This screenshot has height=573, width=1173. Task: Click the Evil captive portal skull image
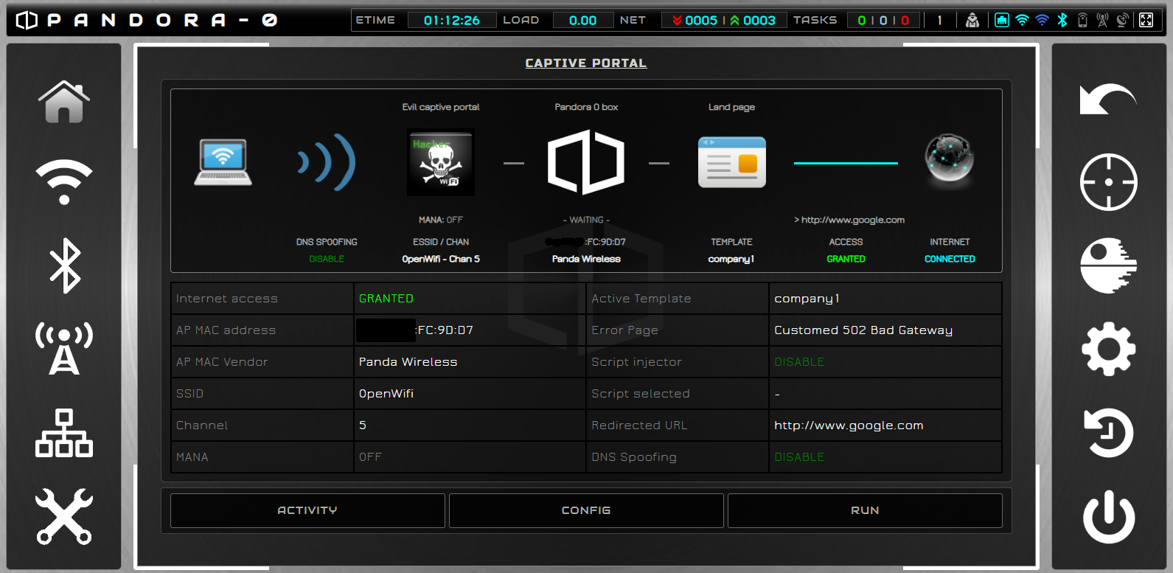(441, 163)
